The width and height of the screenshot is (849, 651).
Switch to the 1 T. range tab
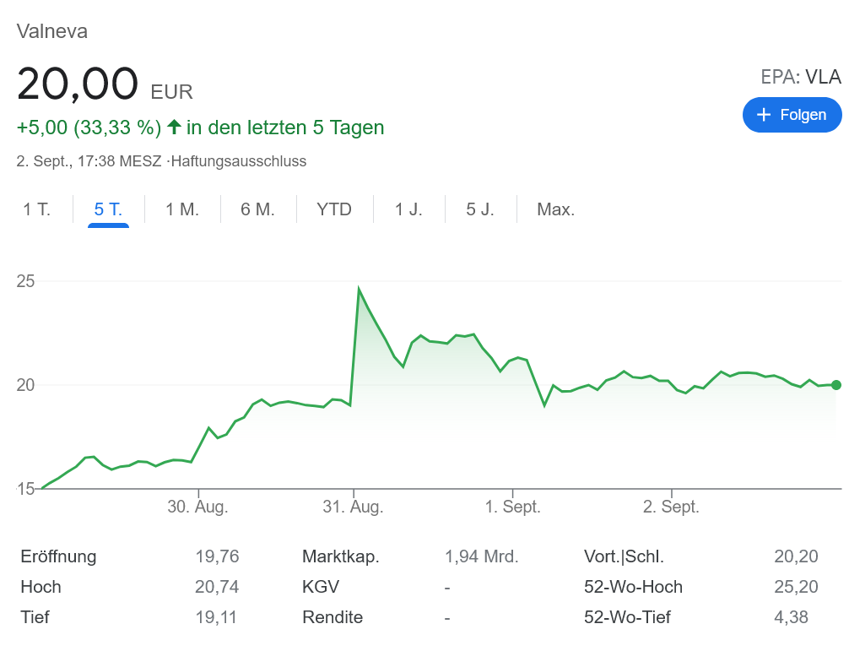pos(36,209)
